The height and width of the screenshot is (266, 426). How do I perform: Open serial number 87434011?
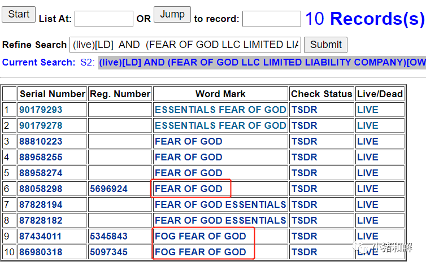(x=40, y=236)
